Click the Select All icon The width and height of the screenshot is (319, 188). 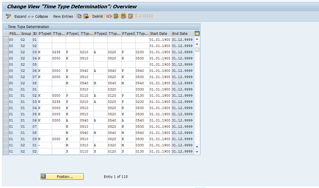pos(116,16)
